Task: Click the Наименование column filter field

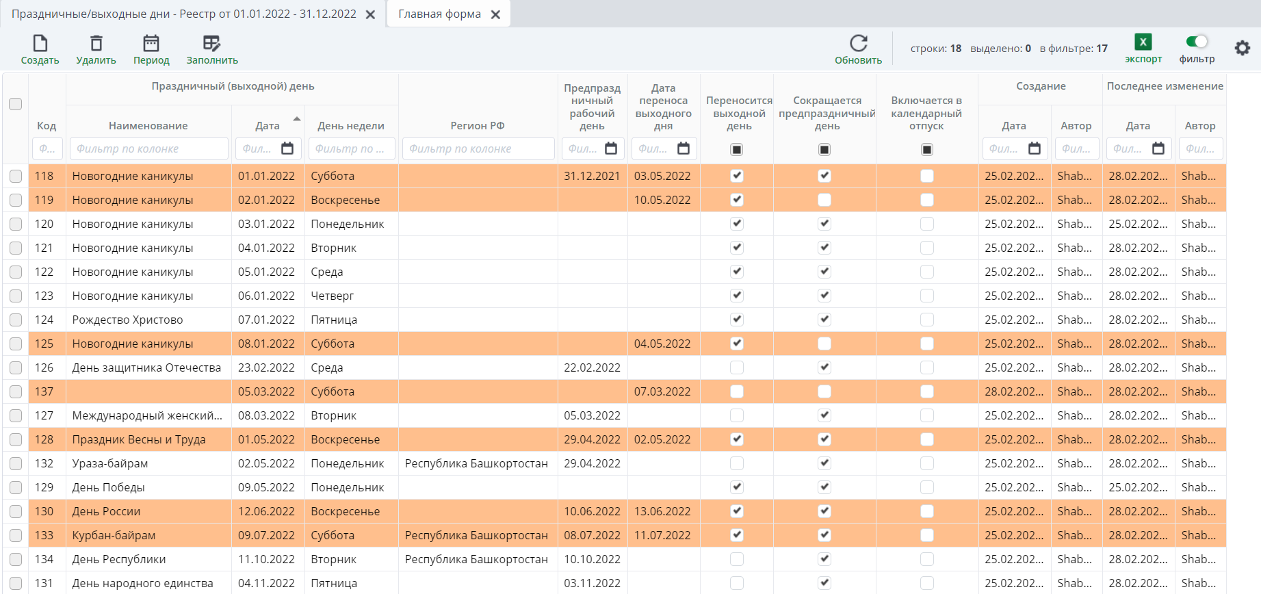Action: 148,148
